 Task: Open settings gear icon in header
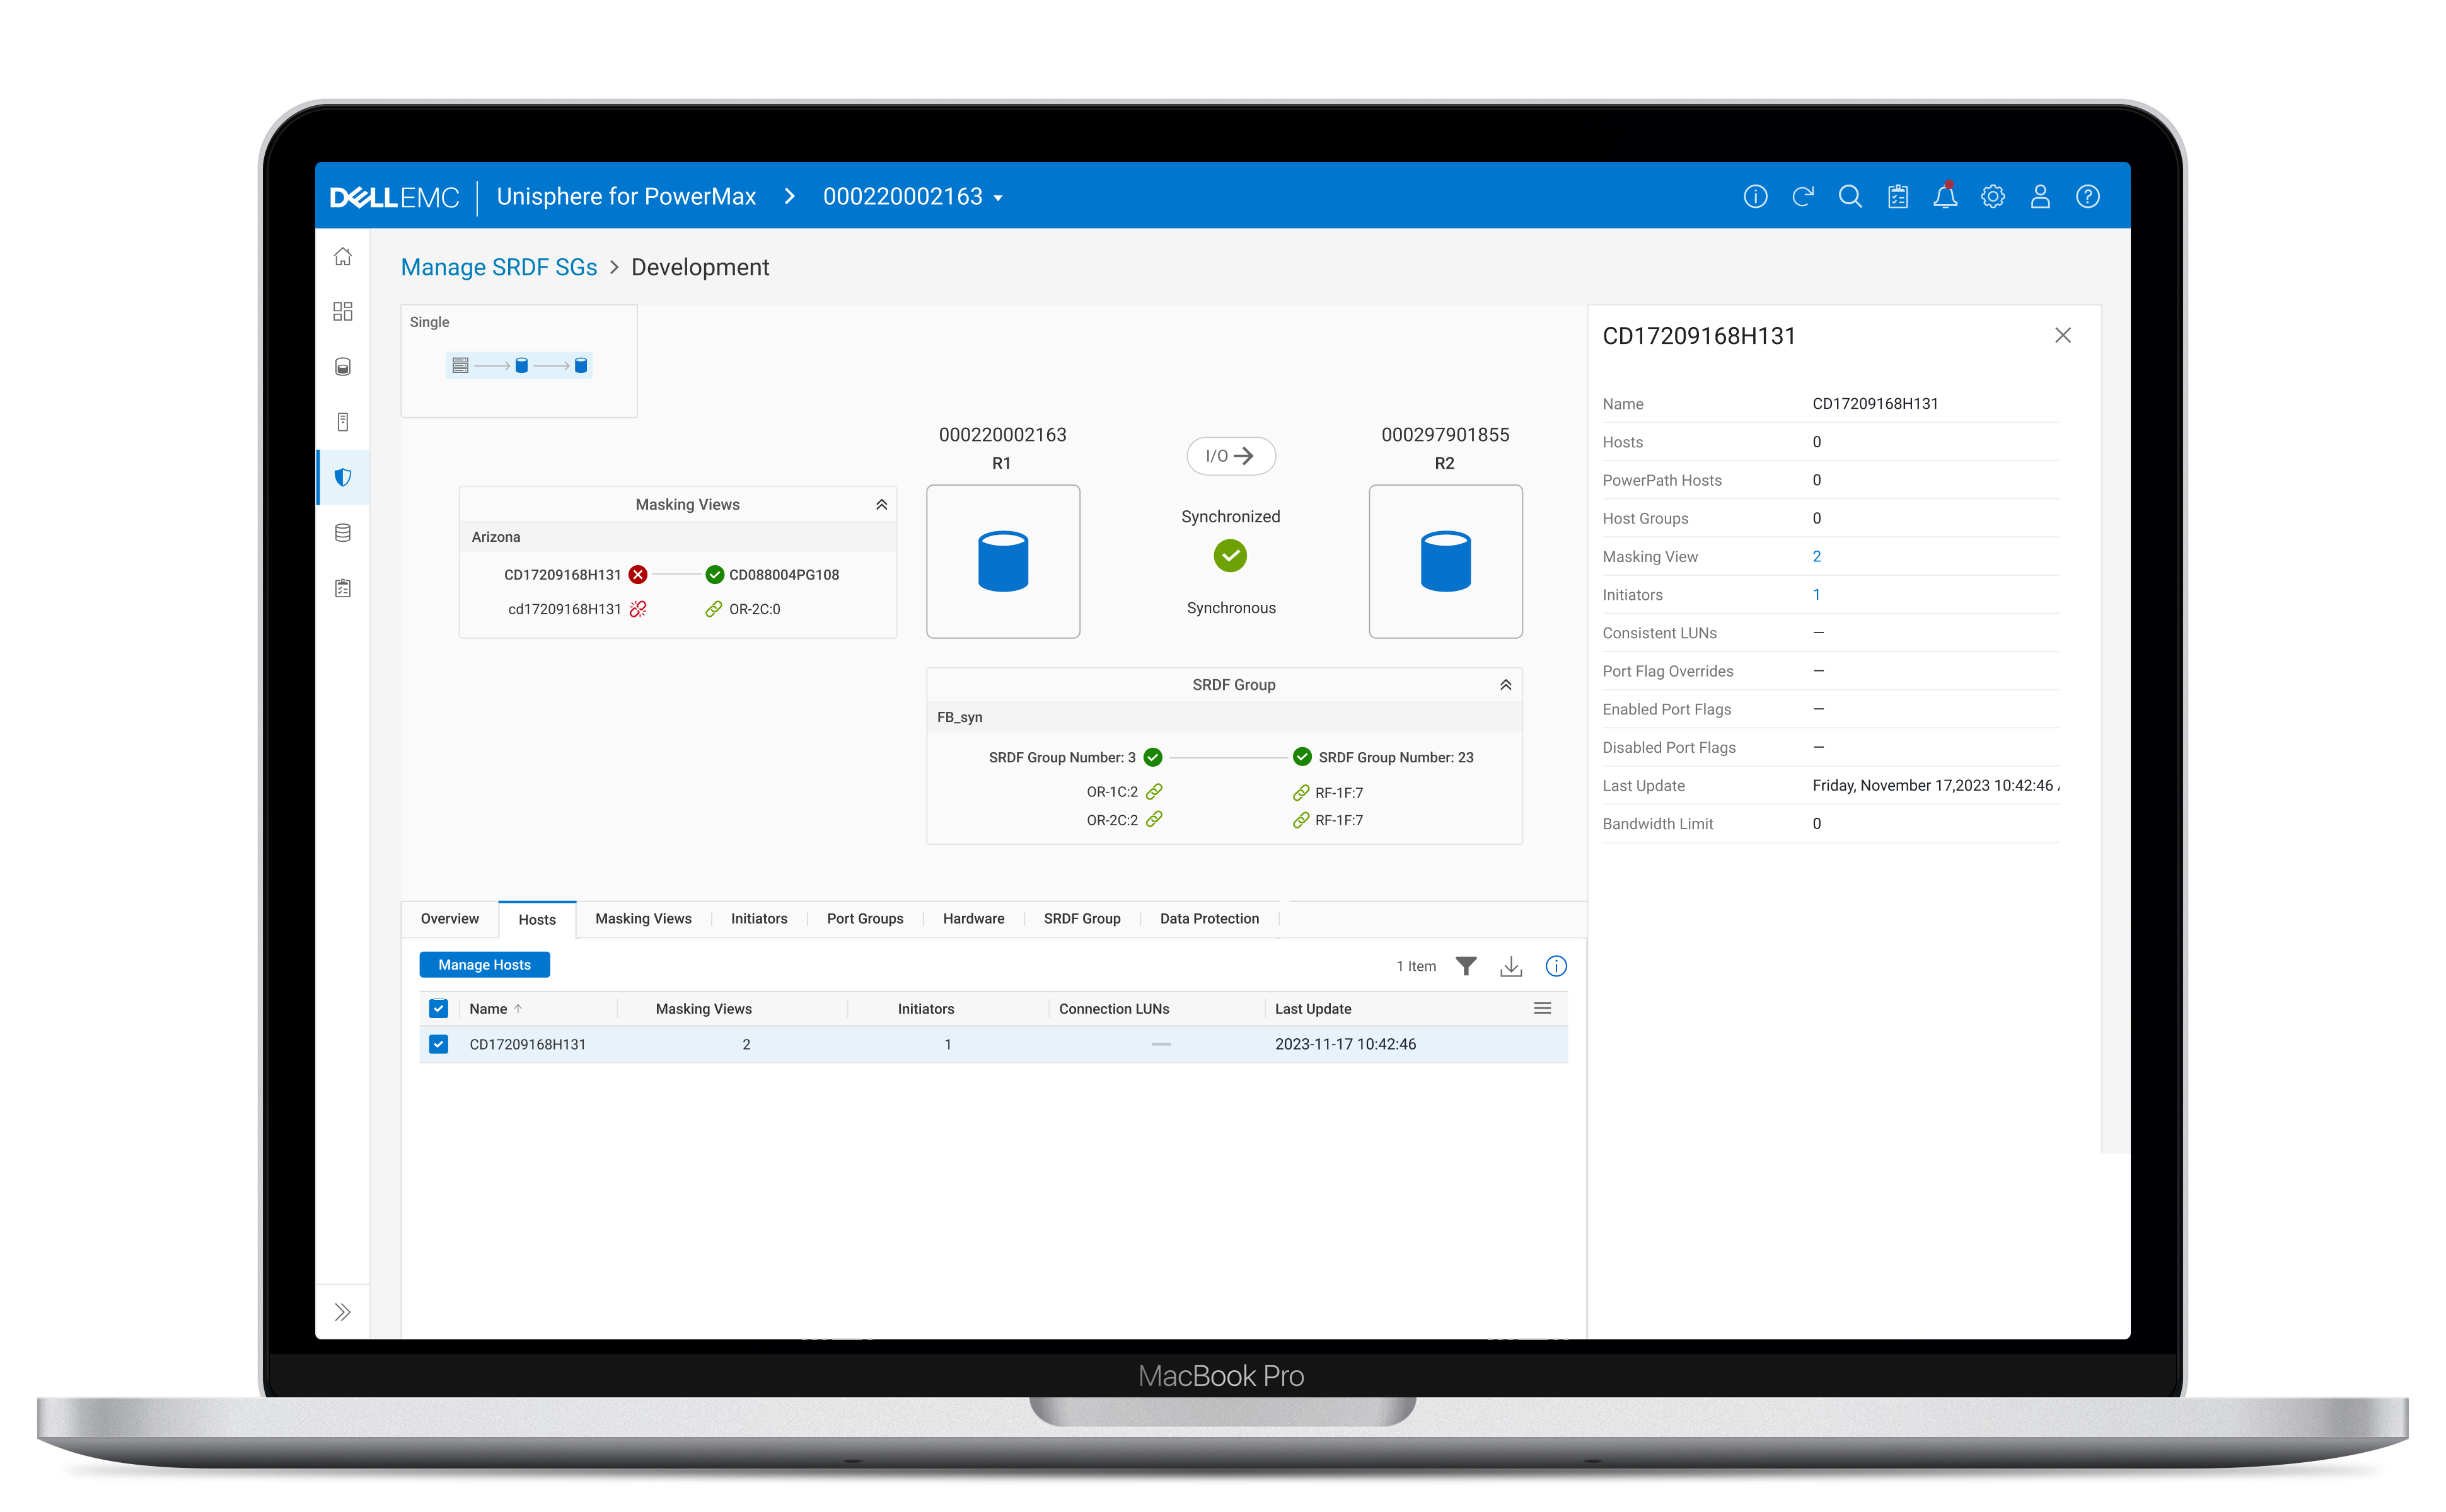coord(1993,197)
